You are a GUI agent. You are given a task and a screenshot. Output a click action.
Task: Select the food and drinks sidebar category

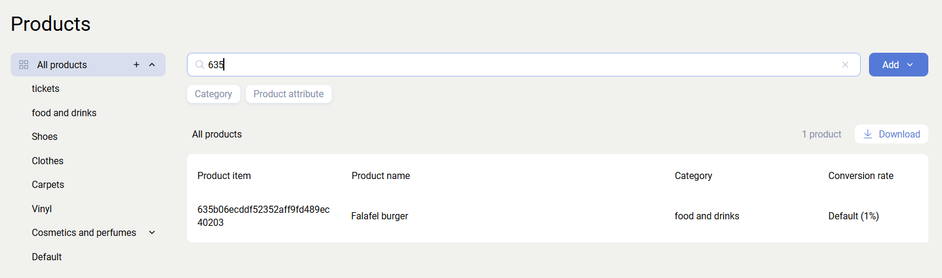click(x=64, y=113)
